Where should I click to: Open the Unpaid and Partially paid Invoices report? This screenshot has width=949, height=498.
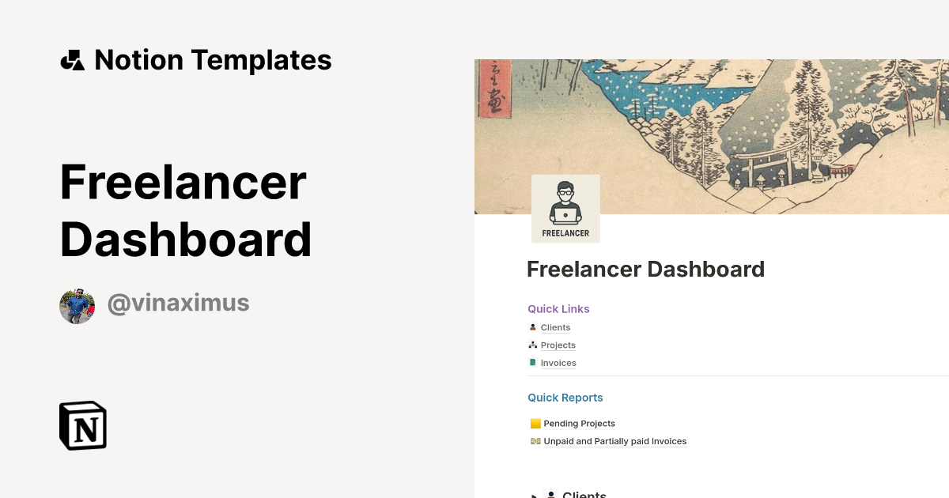[614, 440]
